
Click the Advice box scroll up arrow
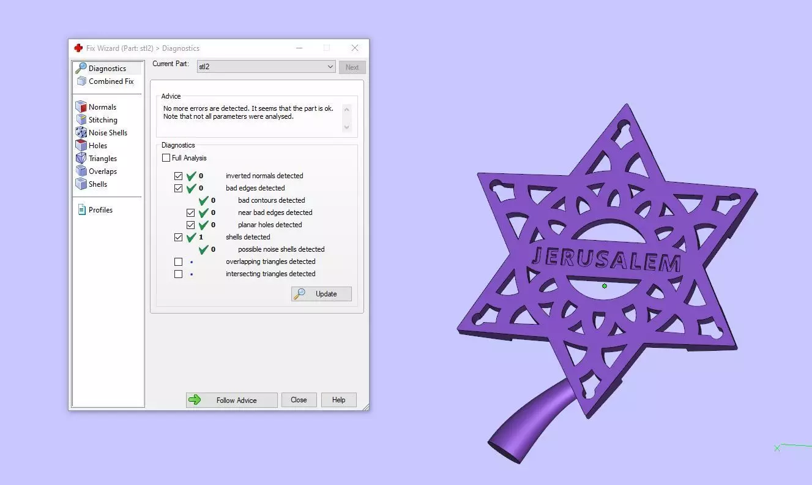[x=347, y=110]
